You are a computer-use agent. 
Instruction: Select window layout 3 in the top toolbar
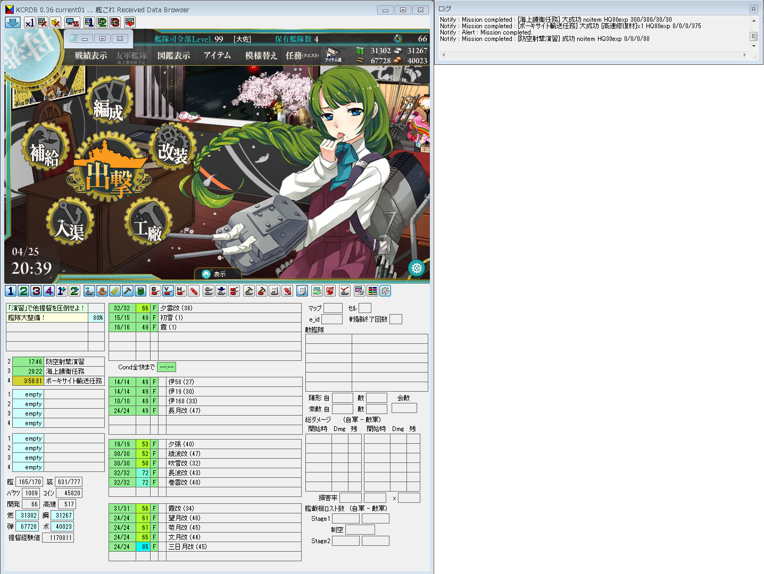click(115, 22)
